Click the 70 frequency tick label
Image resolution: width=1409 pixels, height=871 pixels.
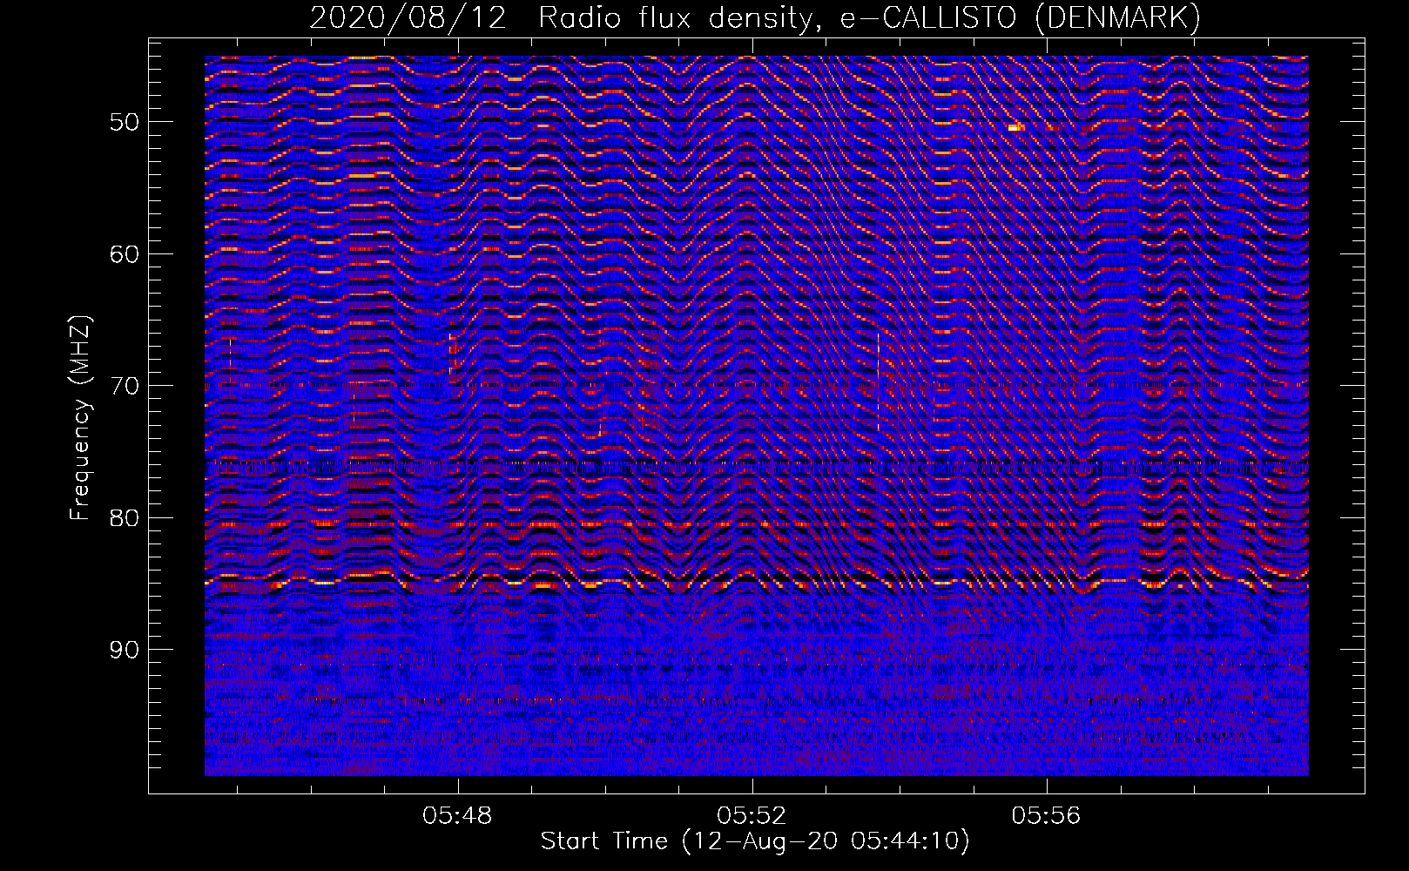(125, 386)
